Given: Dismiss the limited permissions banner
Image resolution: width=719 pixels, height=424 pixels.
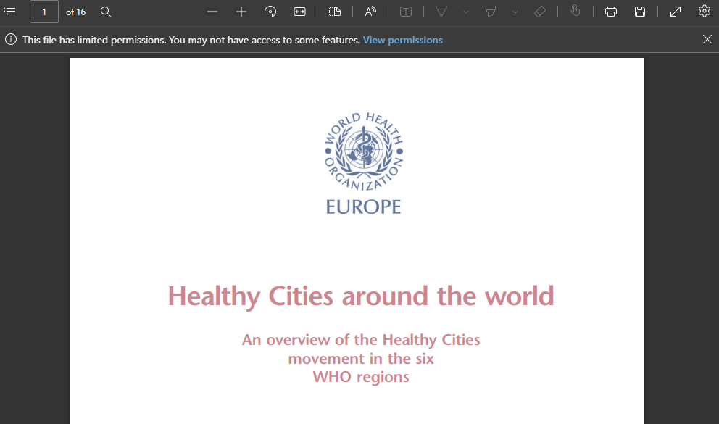Looking at the screenshot, I should (707, 39).
